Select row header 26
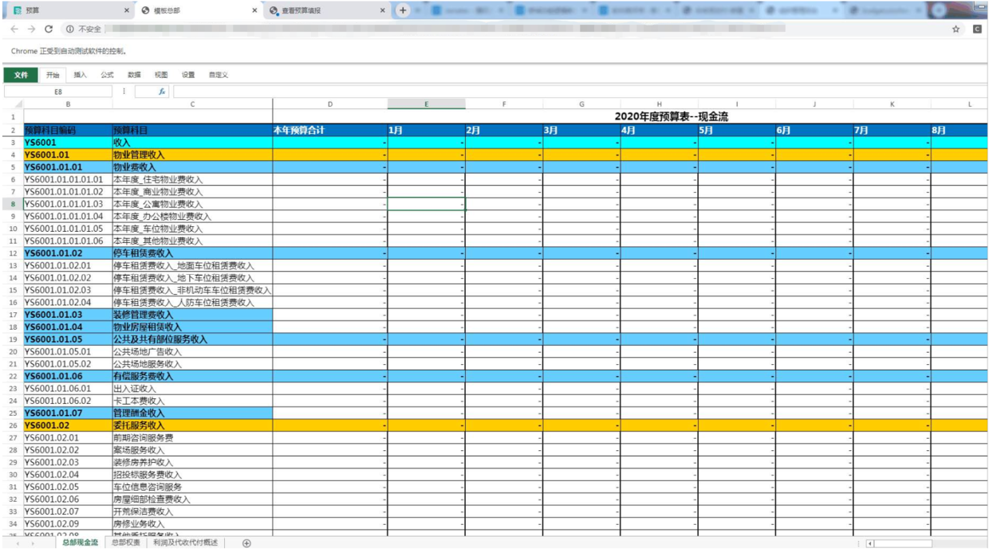Viewport: 989px width, 560px height. (x=14, y=425)
